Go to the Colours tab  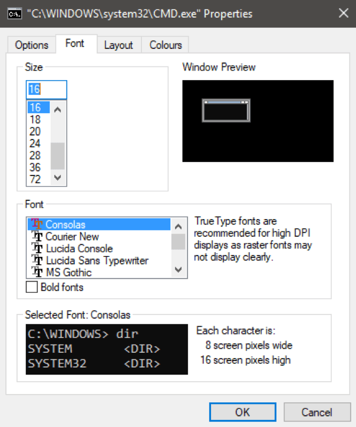pos(166,45)
